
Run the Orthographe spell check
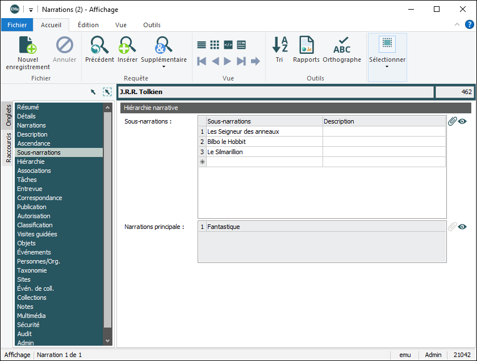point(342,45)
